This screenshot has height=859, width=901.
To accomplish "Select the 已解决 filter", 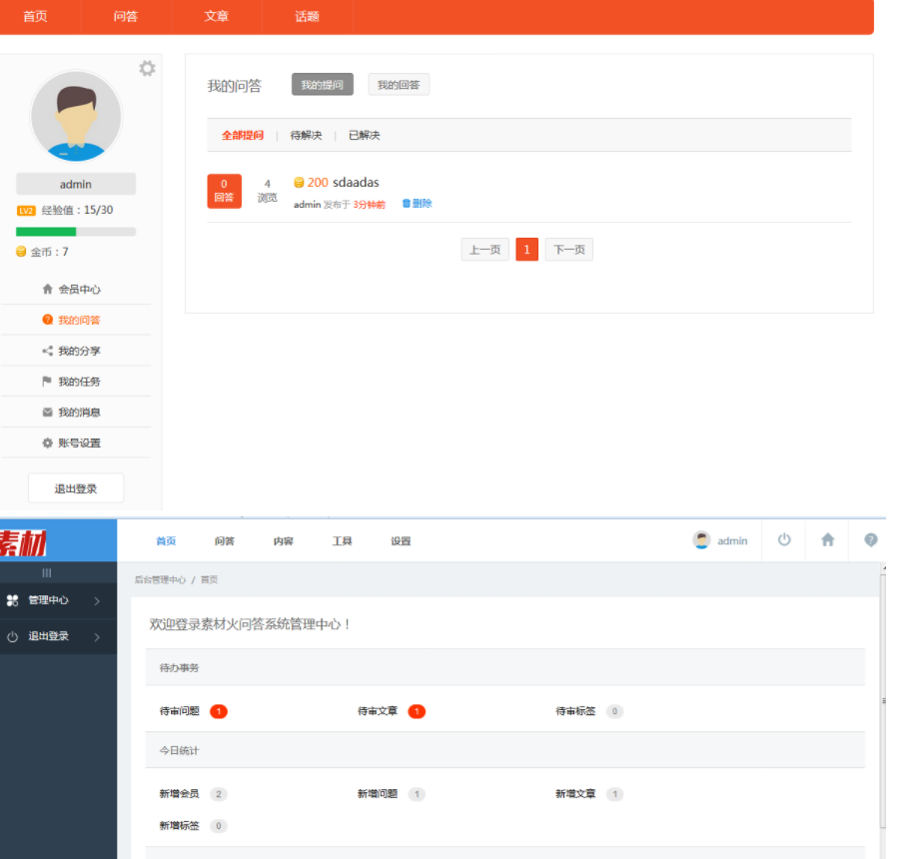I will 365,136.
